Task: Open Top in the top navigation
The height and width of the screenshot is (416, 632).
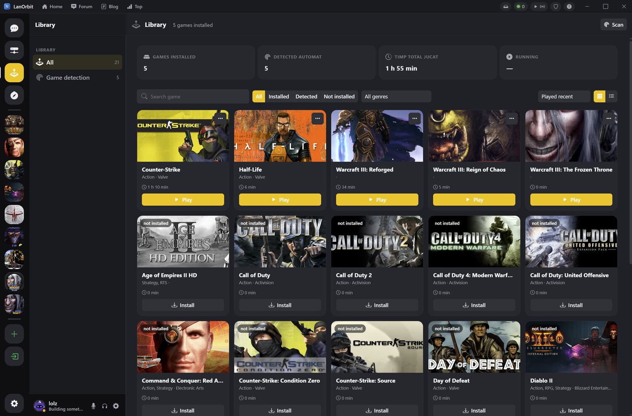Action: (135, 6)
